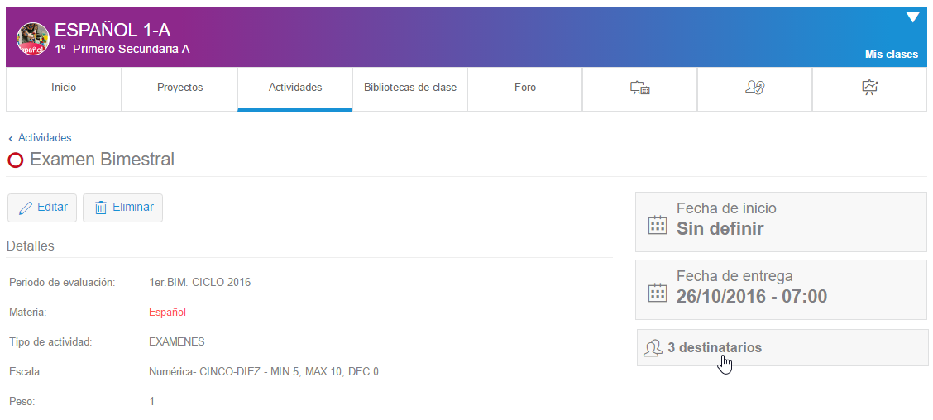Screen dimensions: 933x420
Task: Click the ESPAÑOL 1-A class avatar
Action: [x=33, y=39]
